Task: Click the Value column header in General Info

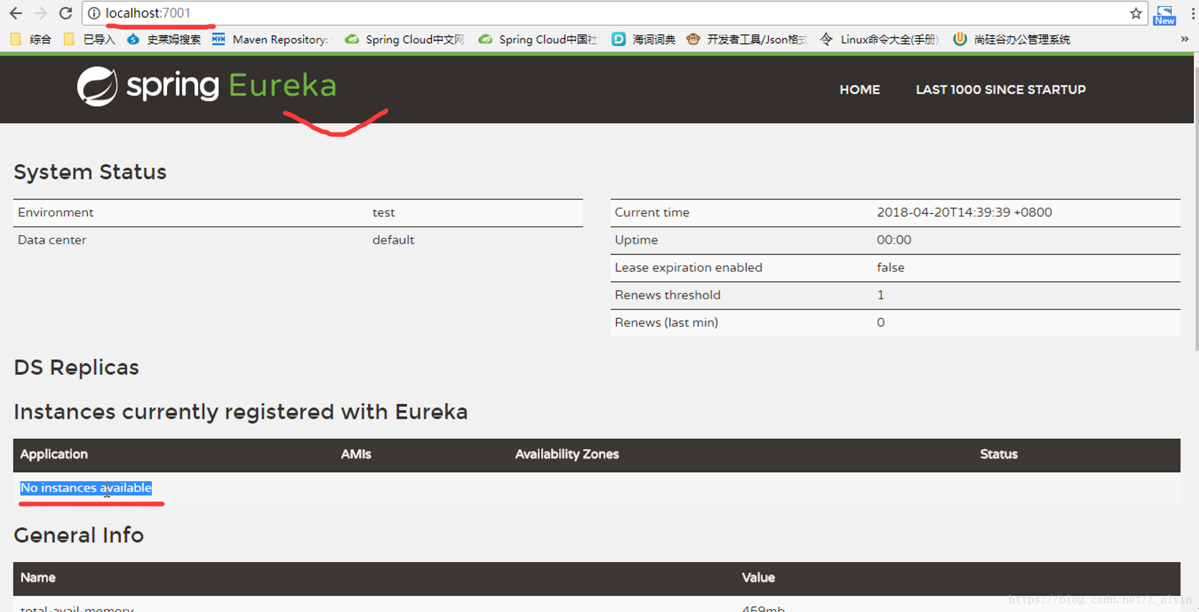Action: pyautogui.click(x=758, y=578)
